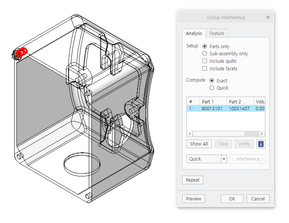Click results table right scroll arrow
Screen dimensions: 289x223
262,133
